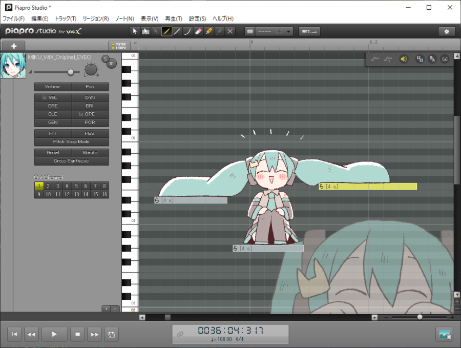
Task: Jump to start with rewind-to-beginning button
Action: point(14,334)
